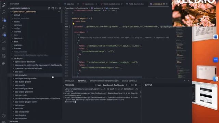Kill terminal with trash icon
This screenshot has width=219, height=123.
136,85
